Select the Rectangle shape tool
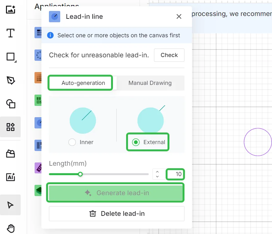This screenshot has height=234, width=272. 11,57
